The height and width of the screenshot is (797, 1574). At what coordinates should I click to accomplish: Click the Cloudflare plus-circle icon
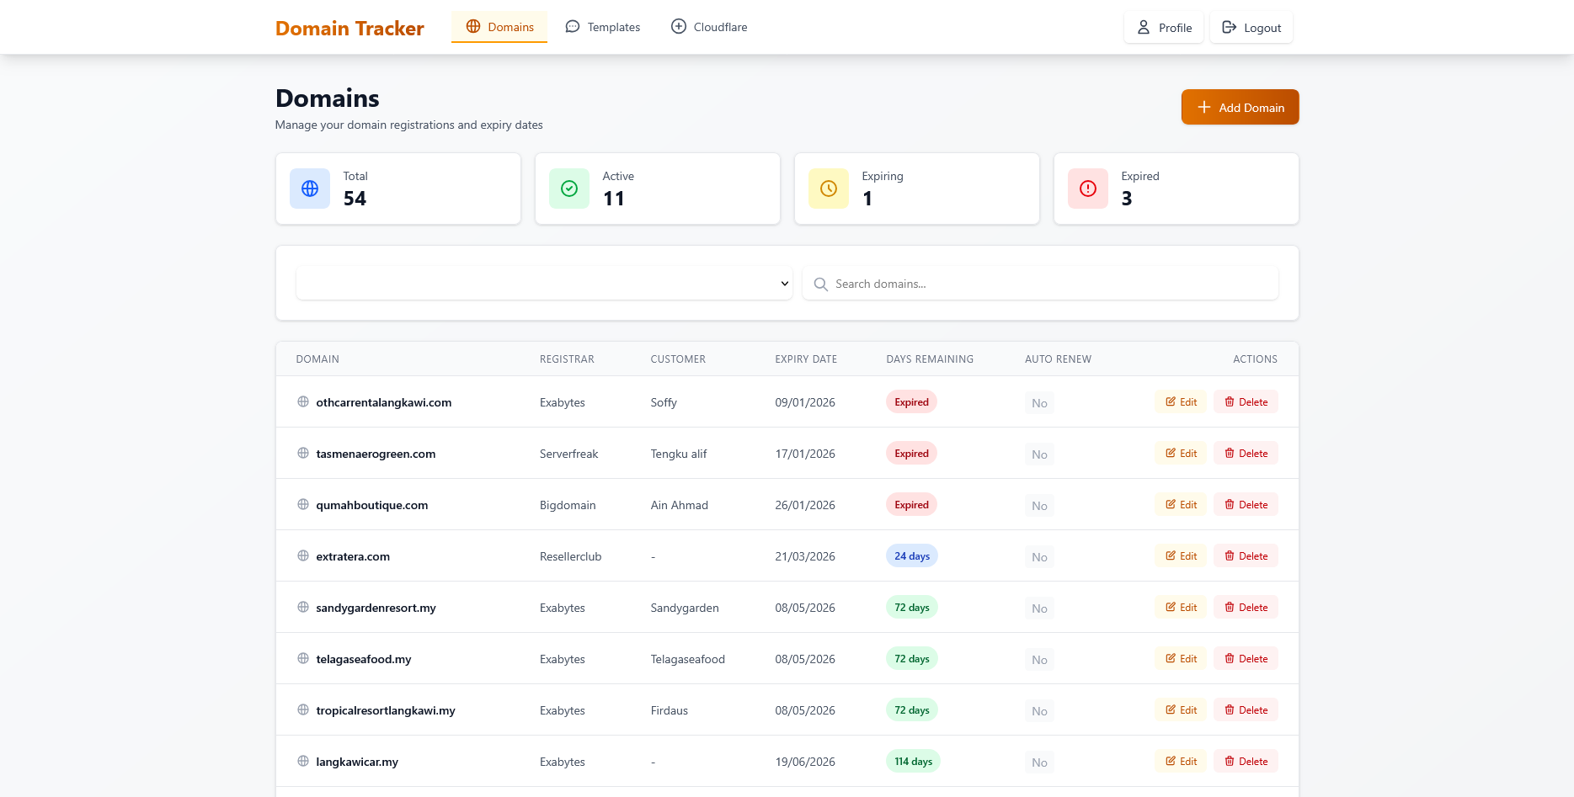coord(679,26)
